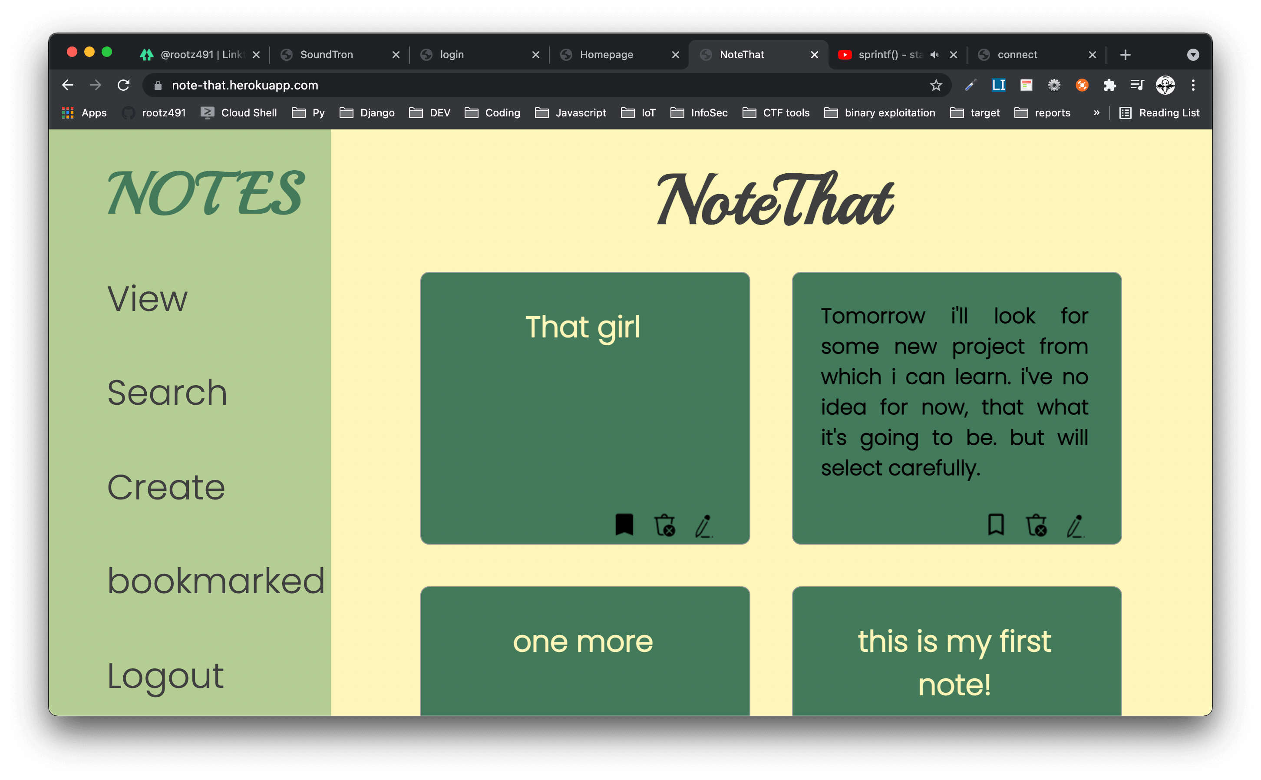Show bookmarked notes from the sidebar
This screenshot has height=780, width=1261.
[x=216, y=581]
